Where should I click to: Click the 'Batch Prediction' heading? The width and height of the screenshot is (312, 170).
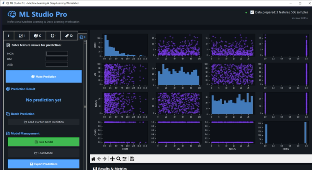tap(23, 114)
